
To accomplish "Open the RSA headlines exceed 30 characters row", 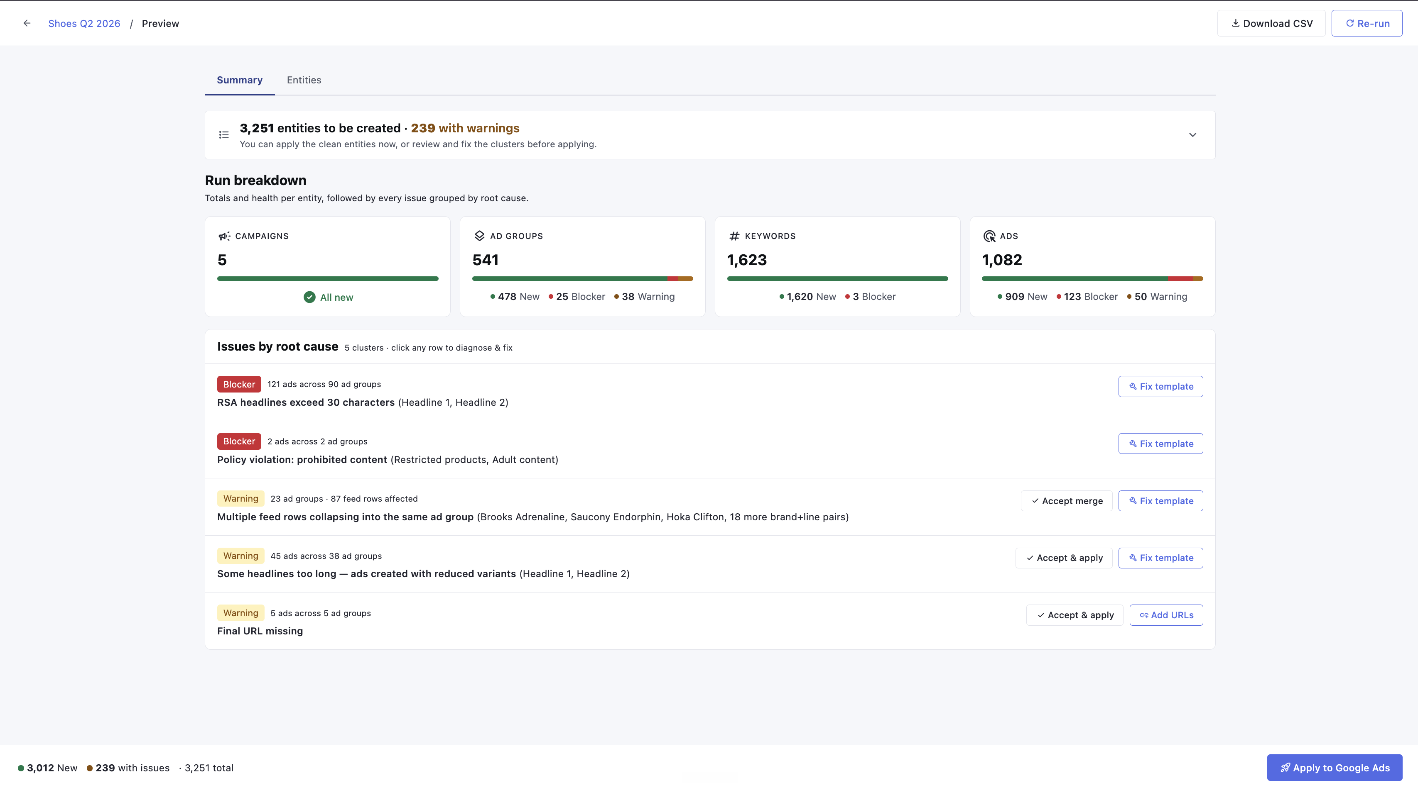I will pyautogui.click(x=709, y=393).
